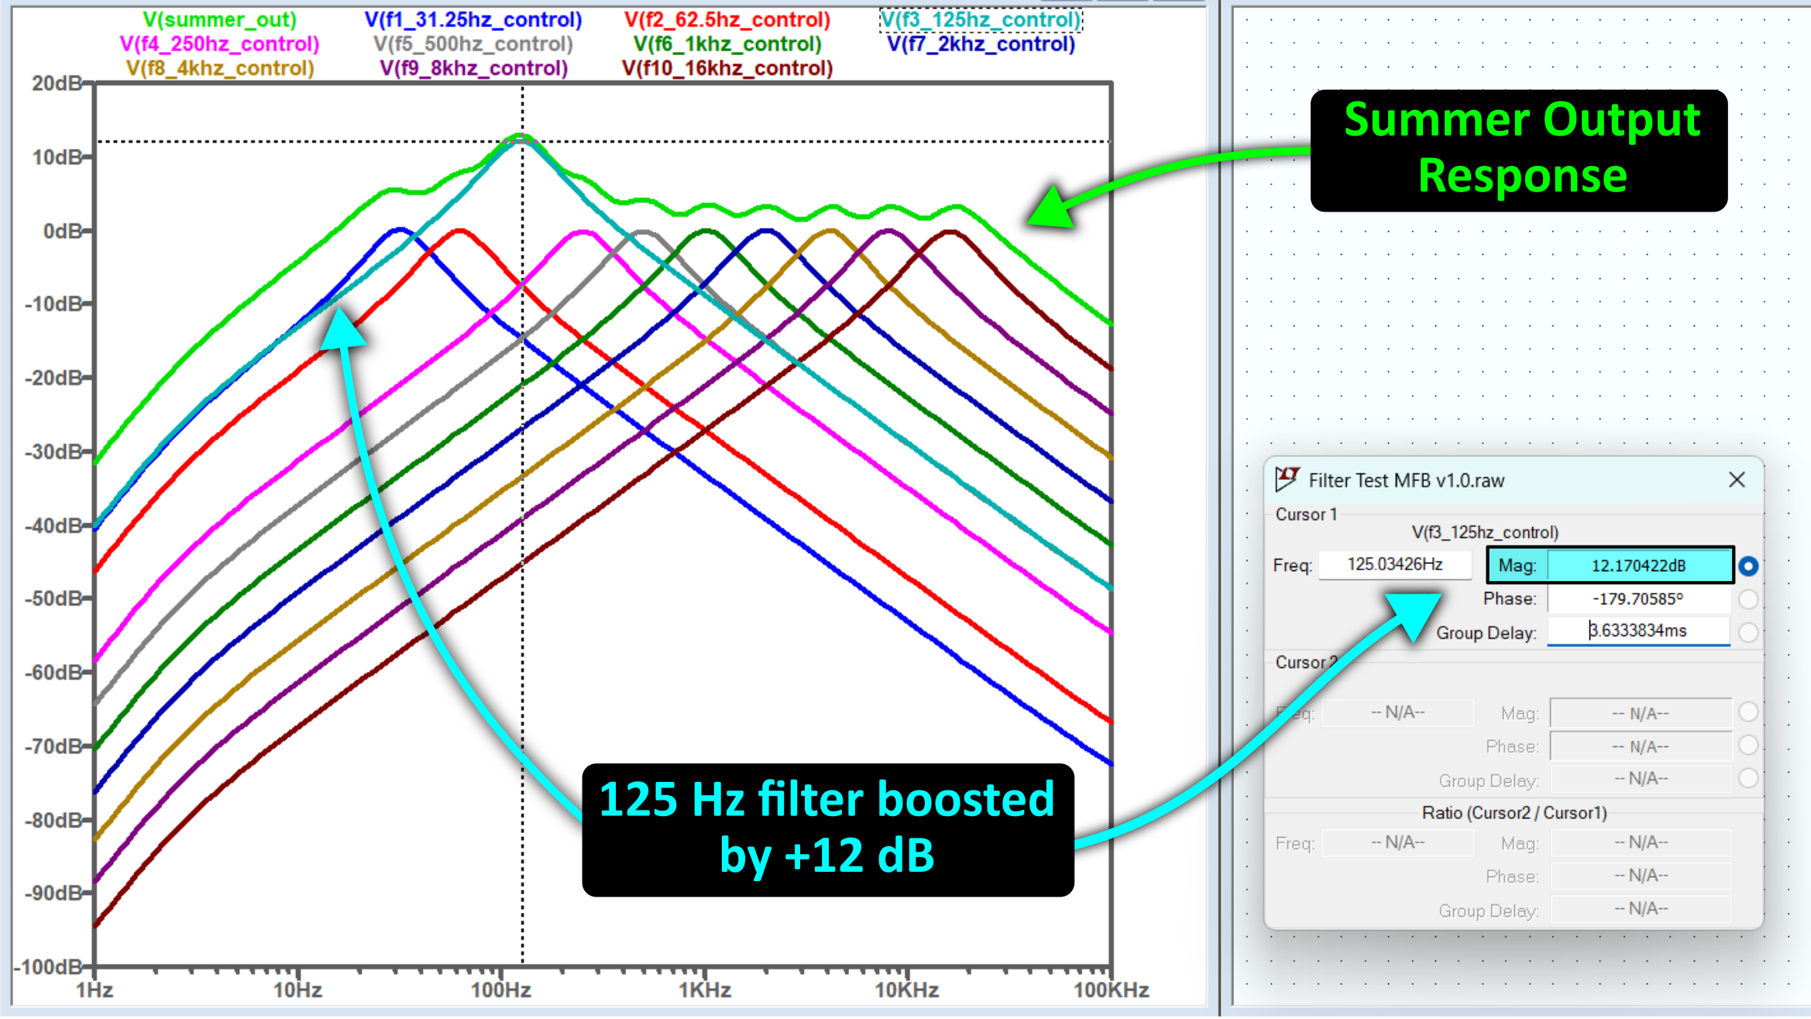Select the Cursor 2 Mag radio button
The width and height of the screenshot is (1811, 1019).
[1748, 712]
